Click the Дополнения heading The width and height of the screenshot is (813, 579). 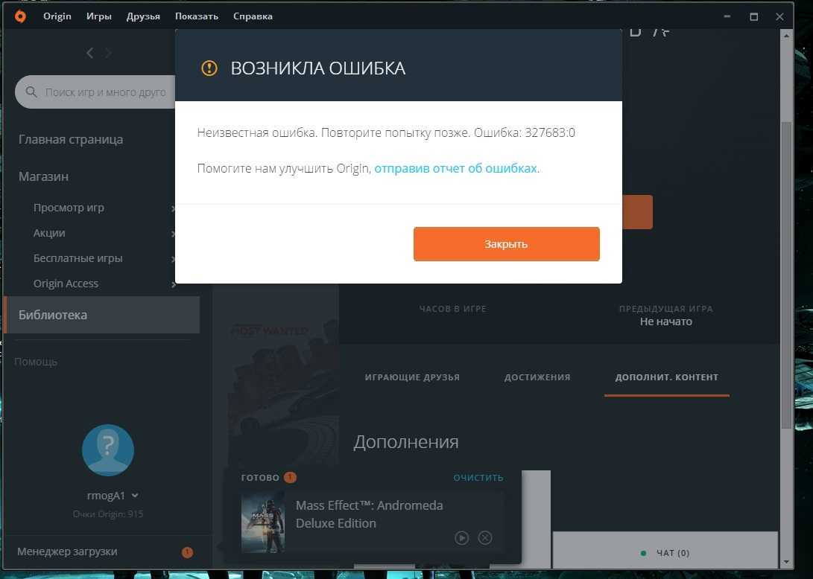pyautogui.click(x=406, y=442)
